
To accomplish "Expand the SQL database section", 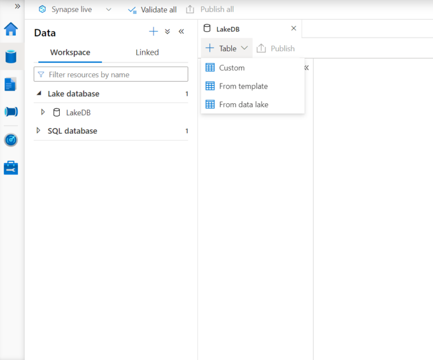I will click(x=38, y=130).
